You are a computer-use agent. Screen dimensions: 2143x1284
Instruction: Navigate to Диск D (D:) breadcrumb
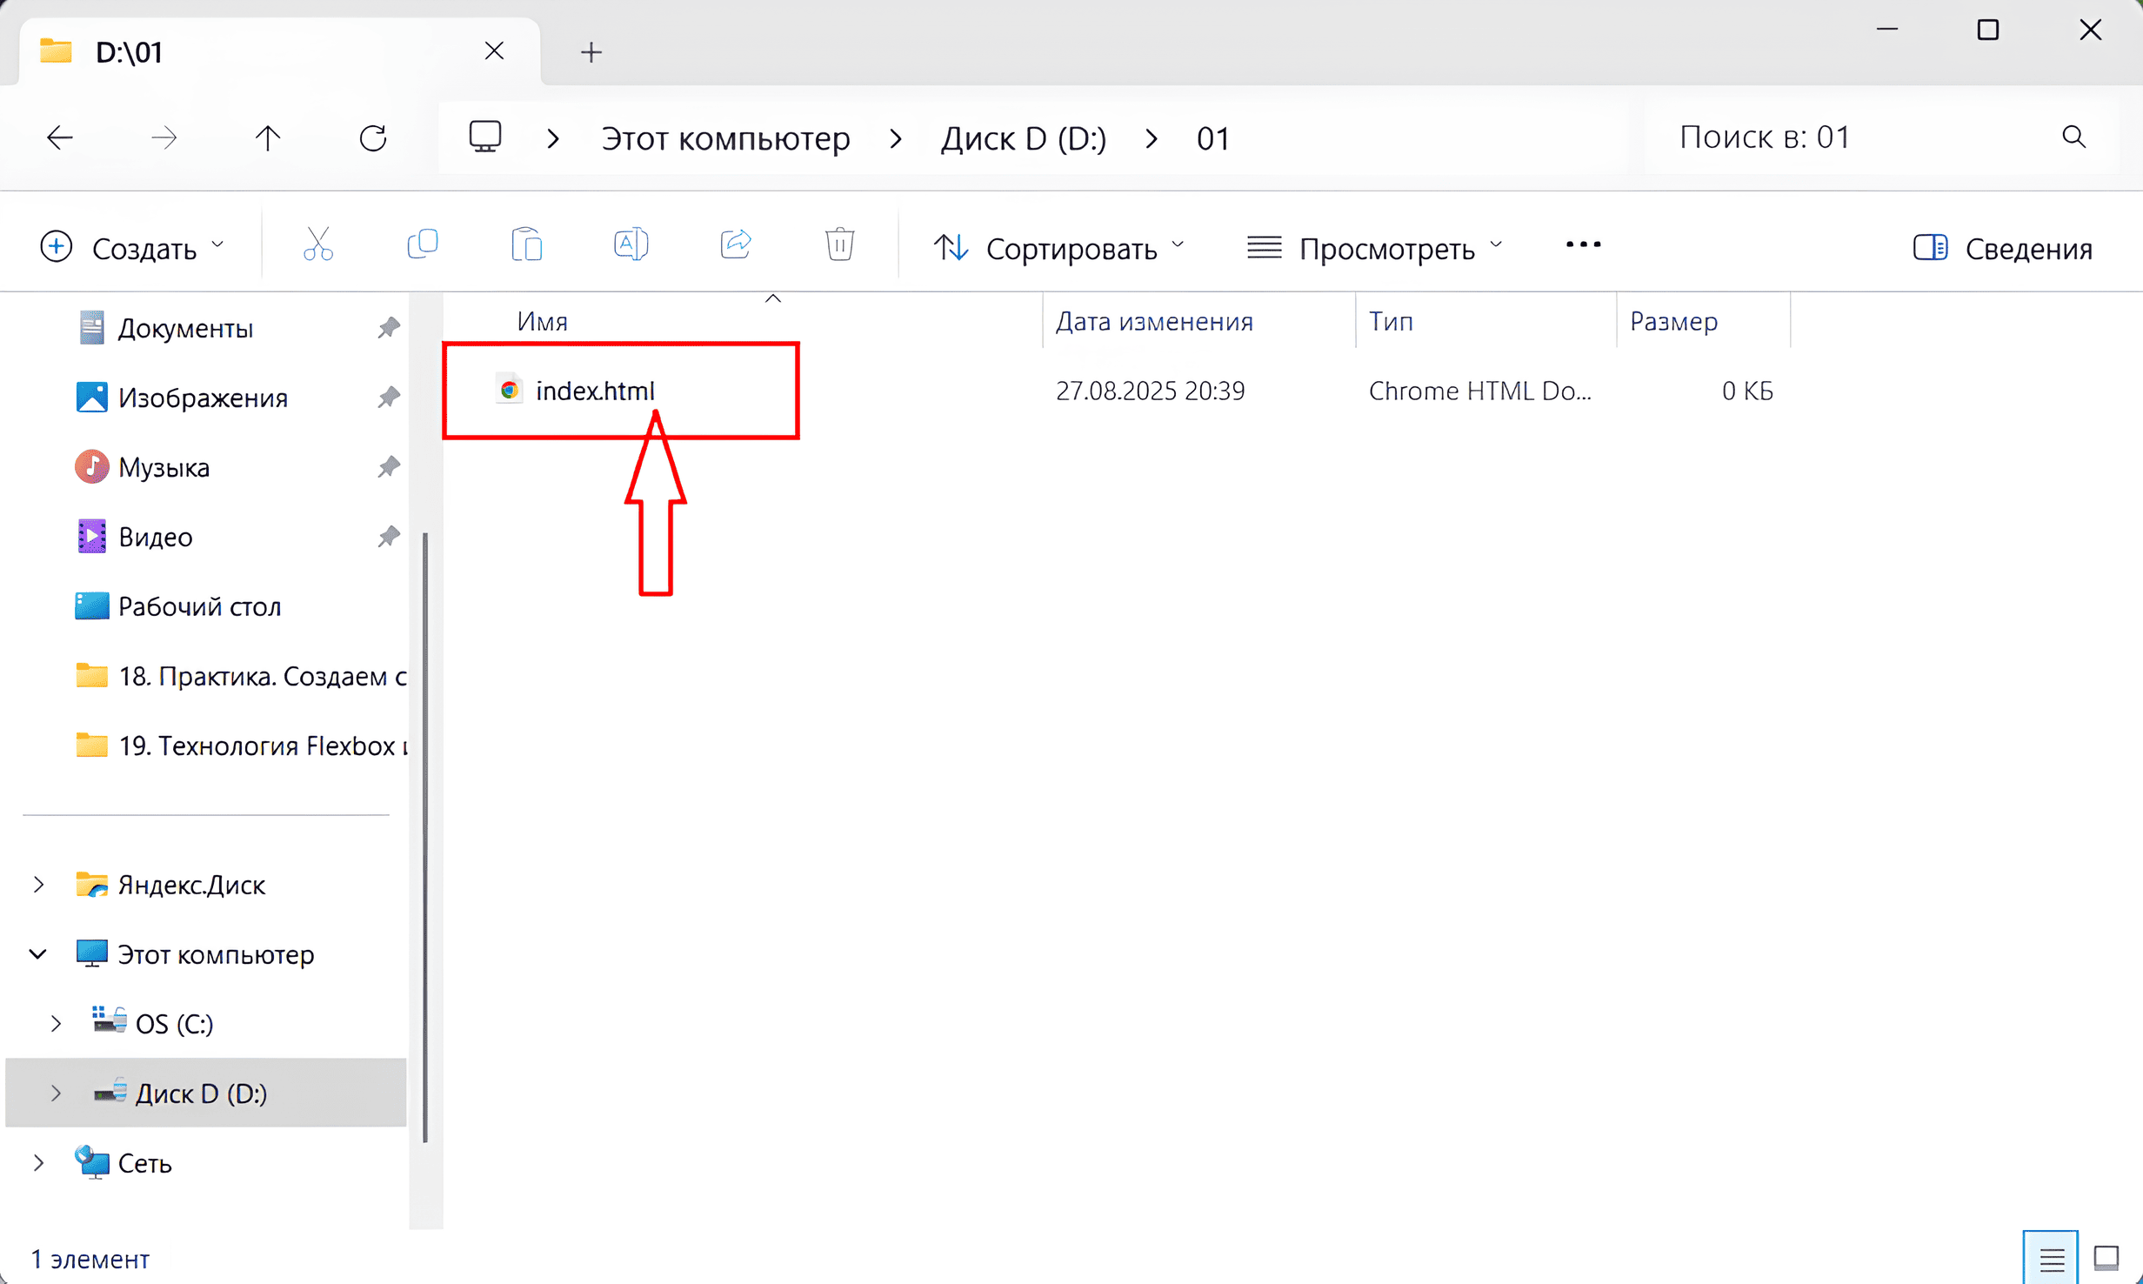(x=1024, y=138)
